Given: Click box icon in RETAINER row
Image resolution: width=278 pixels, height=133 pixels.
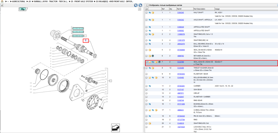Looking at the screenshot, I should click(x=150, y=56).
